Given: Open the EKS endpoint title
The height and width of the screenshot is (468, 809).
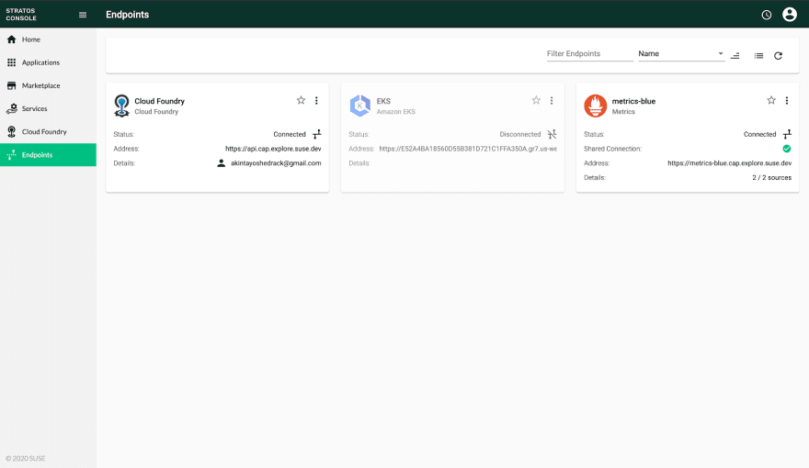Looking at the screenshot, I should [383, 101].
